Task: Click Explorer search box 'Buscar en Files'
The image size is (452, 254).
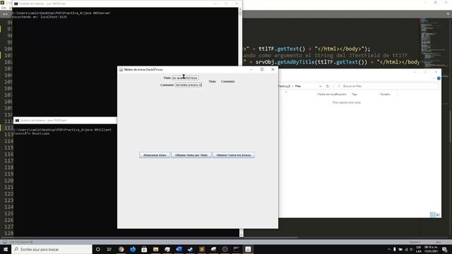Action: pos(386,86)
